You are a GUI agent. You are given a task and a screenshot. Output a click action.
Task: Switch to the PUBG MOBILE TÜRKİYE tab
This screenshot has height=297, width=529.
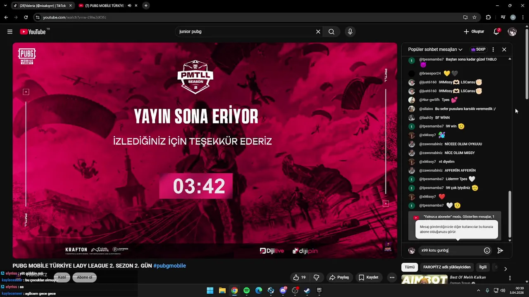pyautogui.click(x=105, y=6)
